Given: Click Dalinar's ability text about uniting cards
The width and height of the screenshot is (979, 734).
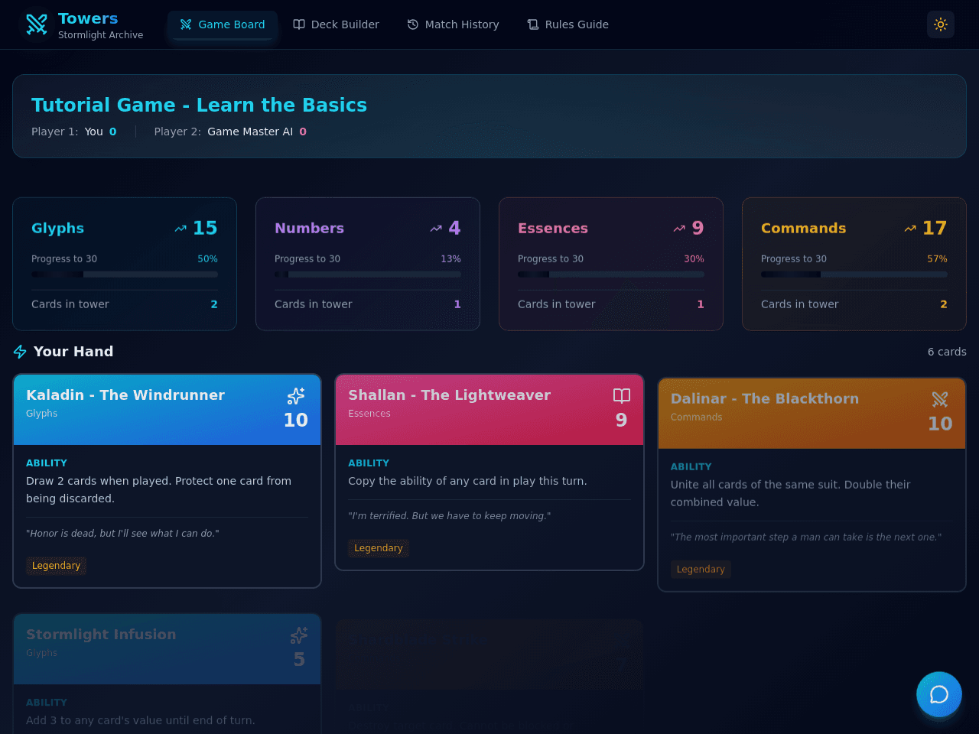Looking at the screenshot, I should (791, 493).
